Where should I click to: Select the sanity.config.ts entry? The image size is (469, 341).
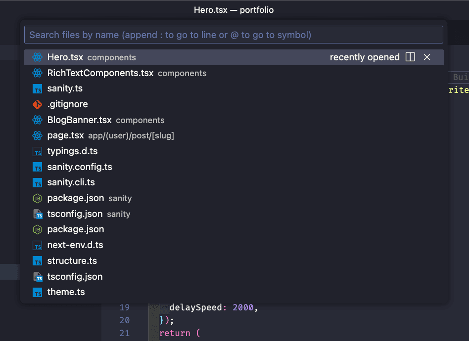(79, 167)
